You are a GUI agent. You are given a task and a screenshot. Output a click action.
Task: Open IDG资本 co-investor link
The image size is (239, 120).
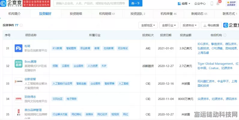click(203, 44)
